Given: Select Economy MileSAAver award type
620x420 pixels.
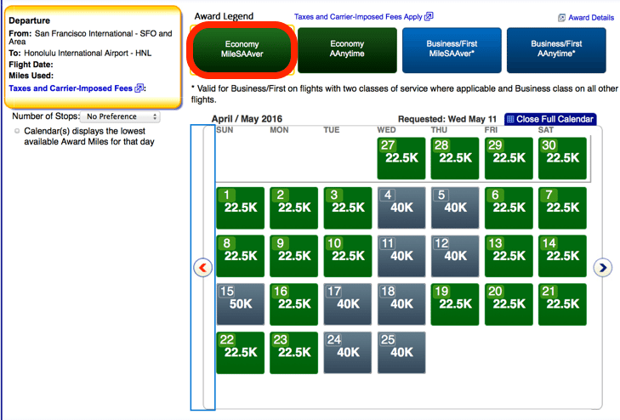Looking at the screenshot, I should coord(242,49).
